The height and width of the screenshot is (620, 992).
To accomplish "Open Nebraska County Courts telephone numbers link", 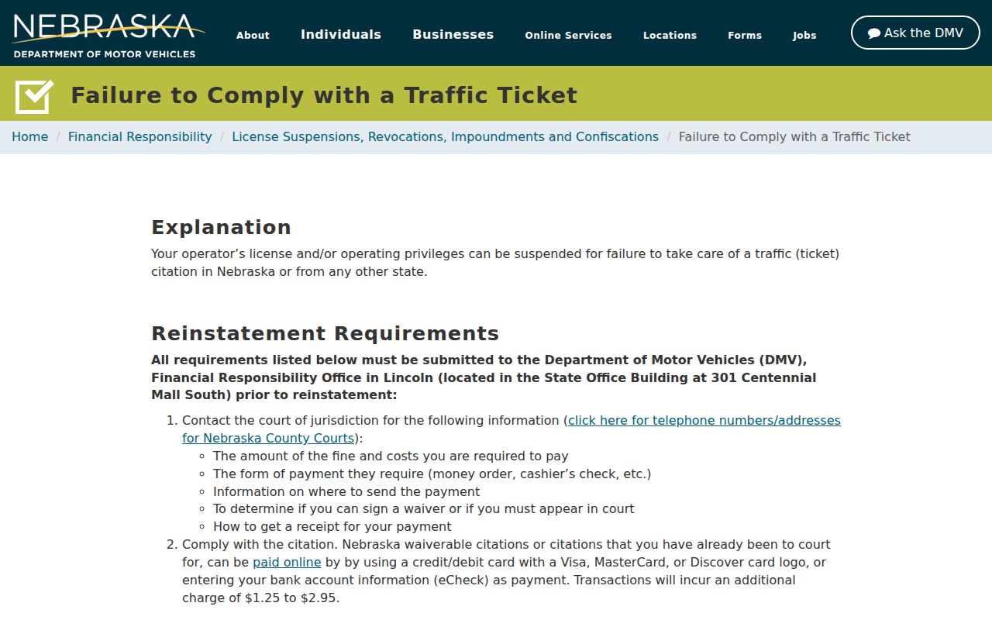I will click(511, 429).
